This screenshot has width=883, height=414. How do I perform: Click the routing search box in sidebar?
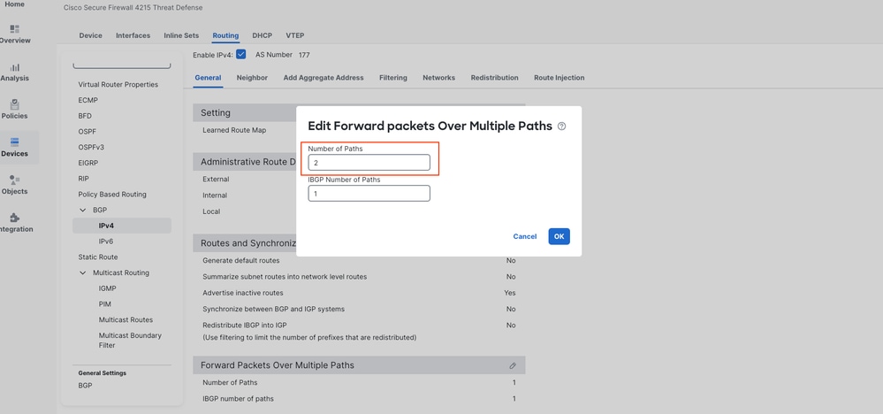[122, 65]
